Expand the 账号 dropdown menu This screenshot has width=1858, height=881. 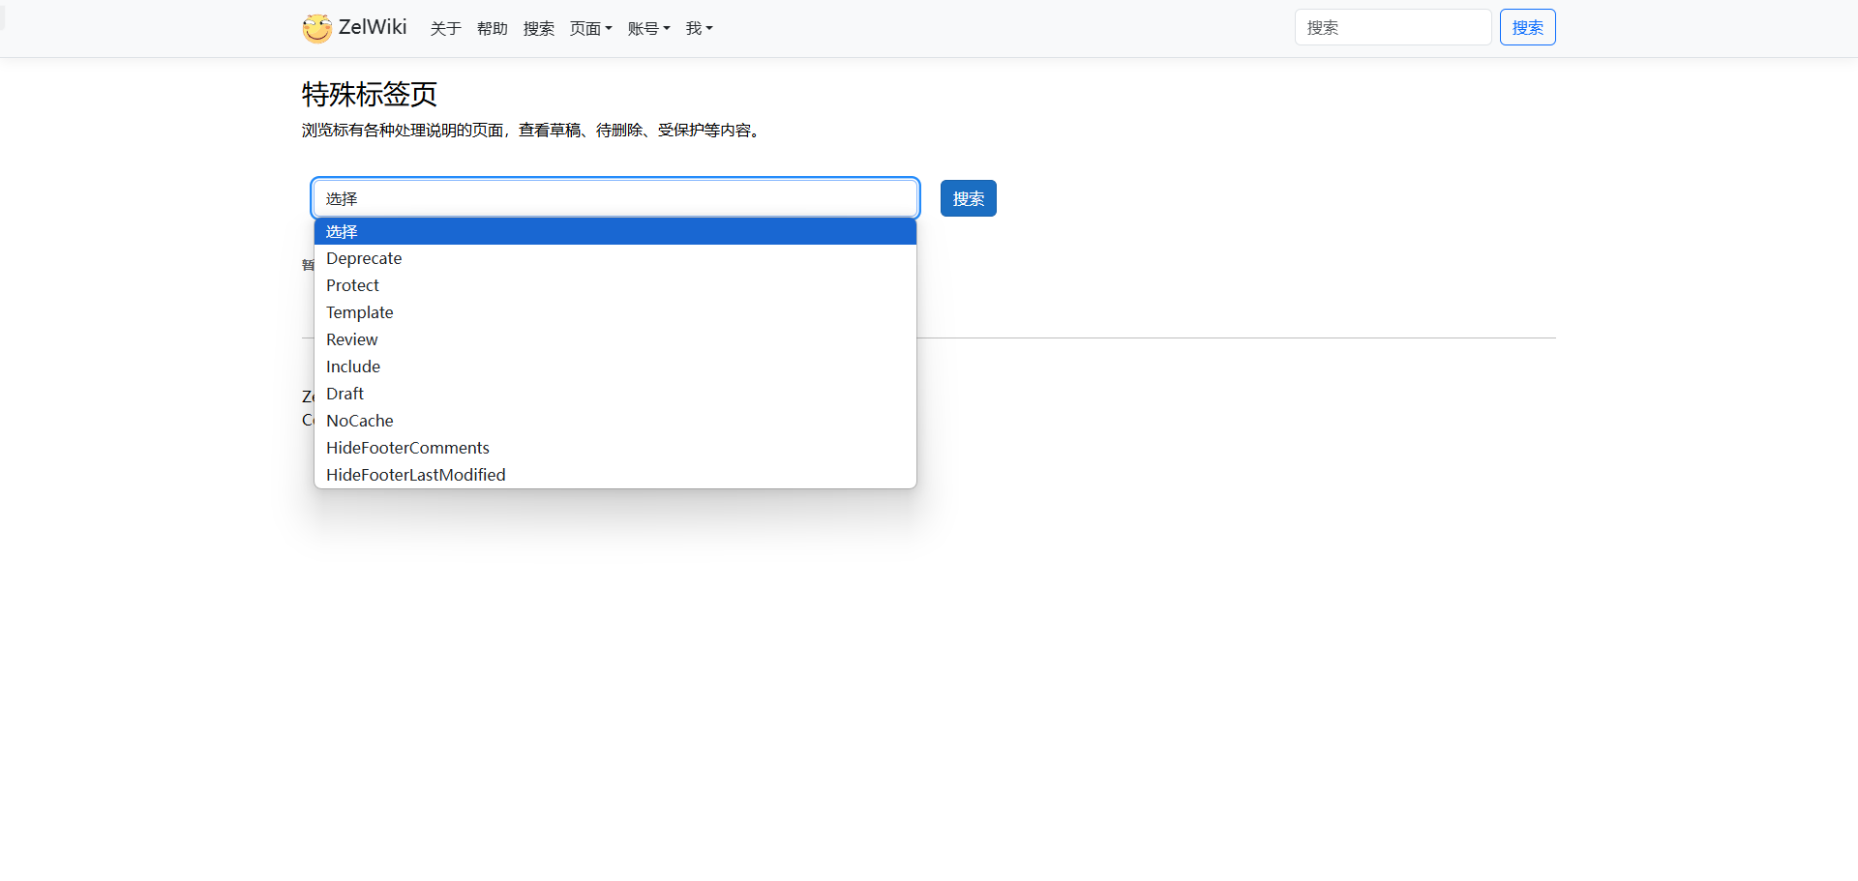pos(648,28)
